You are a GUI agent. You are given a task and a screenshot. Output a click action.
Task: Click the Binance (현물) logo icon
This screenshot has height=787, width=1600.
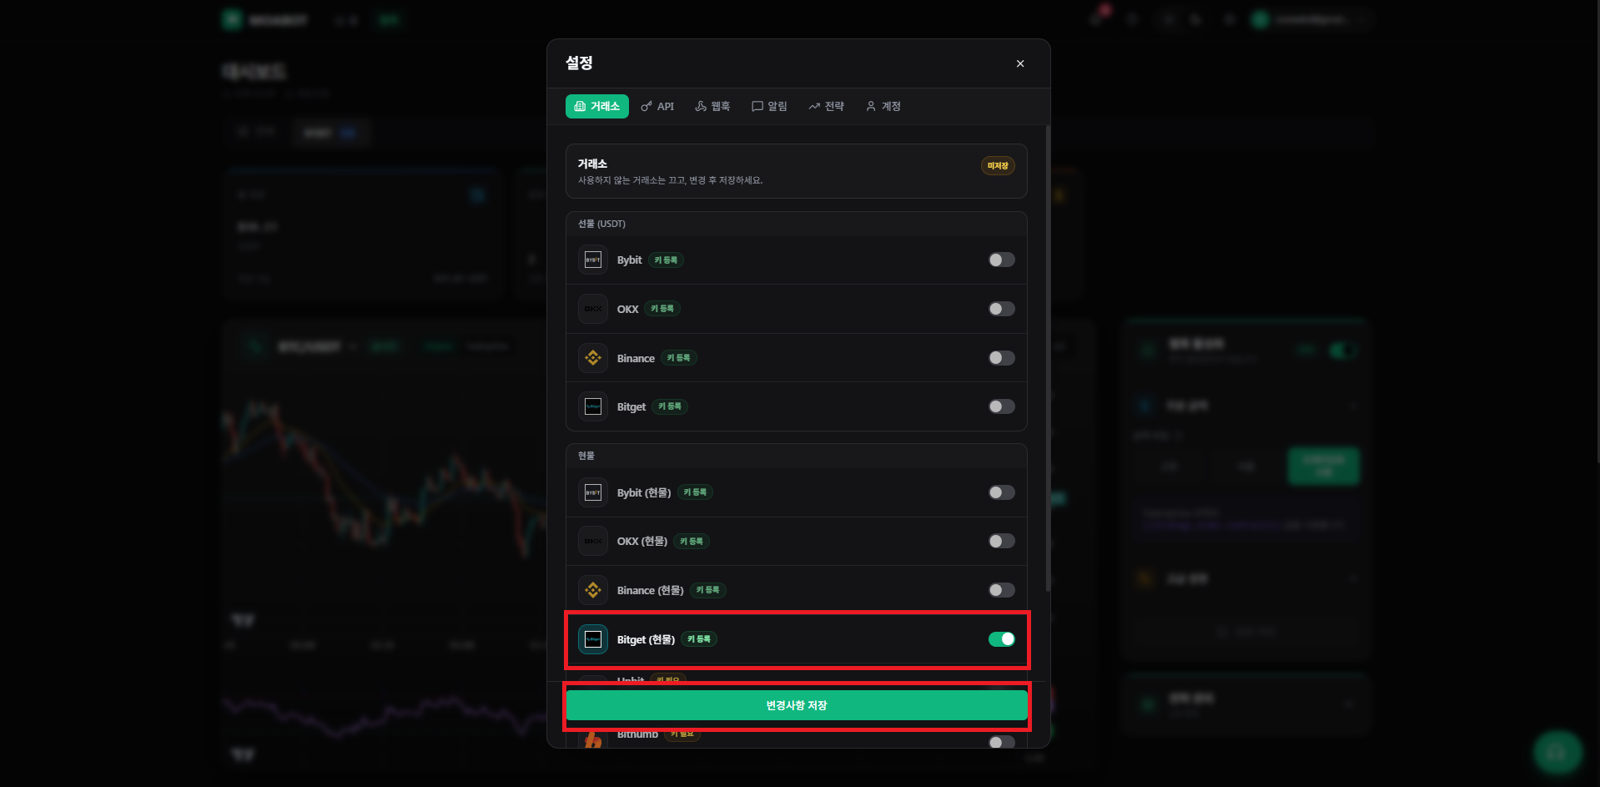593,590
